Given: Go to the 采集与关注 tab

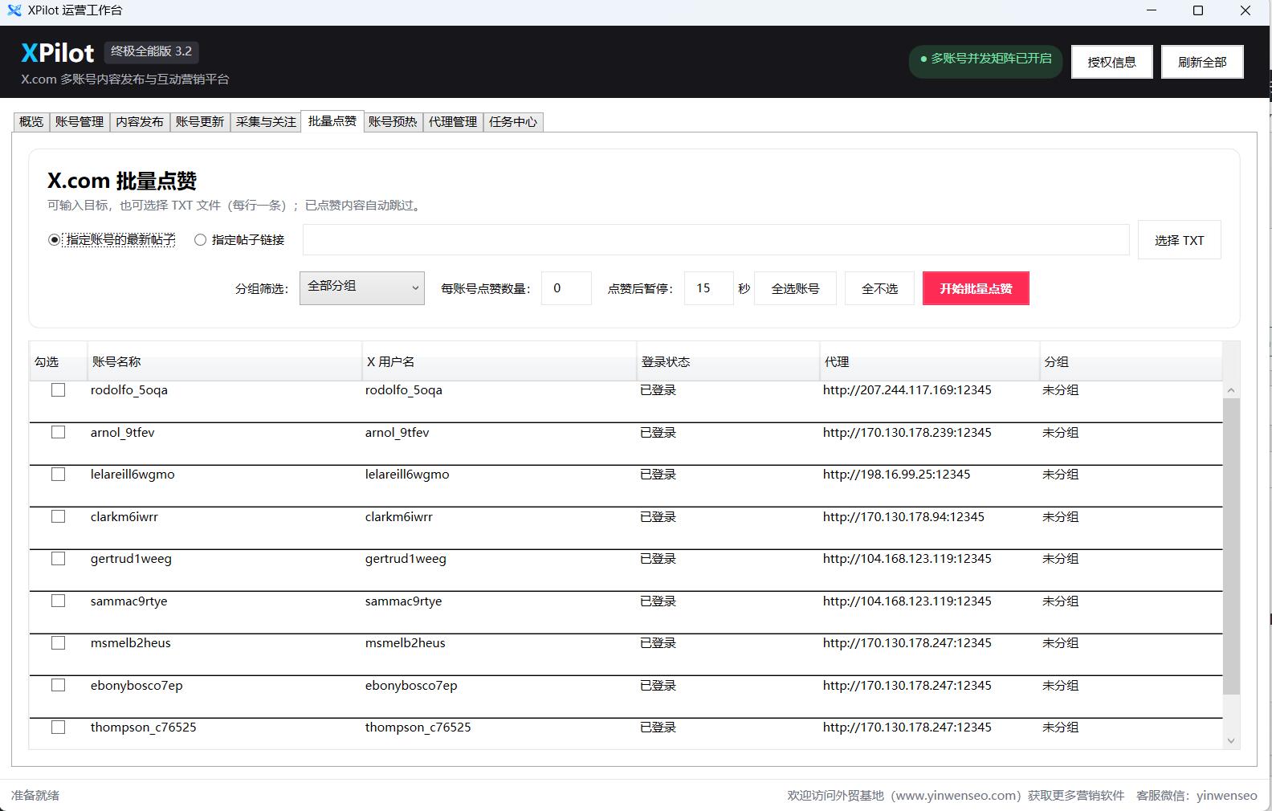Looking at the screenshot, I should (266, 121).
